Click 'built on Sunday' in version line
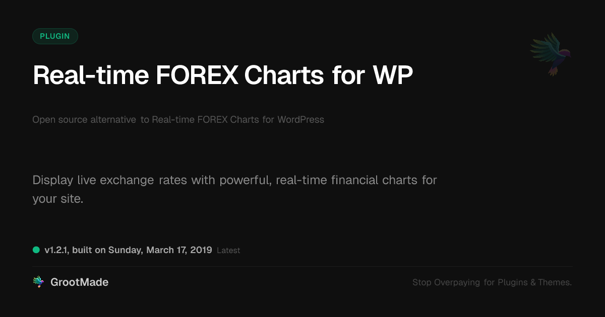The image size is (605, 317). tap(107, 250)
